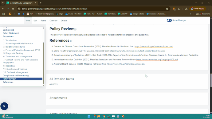Reload the page using the refresh icon
This screenshot has width=212, height=119.
[x=13, y=9]
